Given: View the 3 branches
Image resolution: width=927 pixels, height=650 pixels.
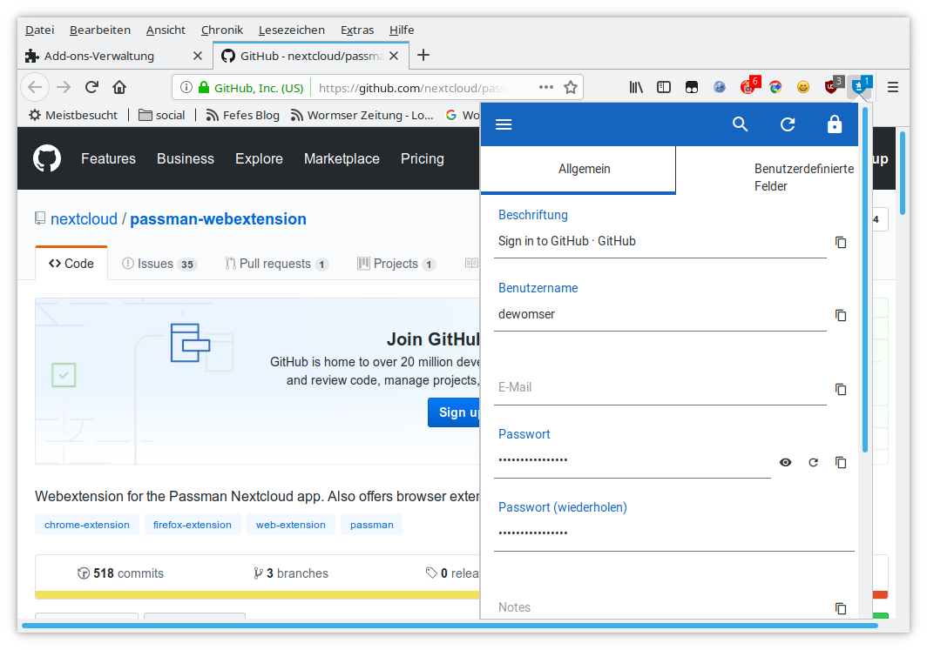Looking at the screenshot, I should point(291,573).
